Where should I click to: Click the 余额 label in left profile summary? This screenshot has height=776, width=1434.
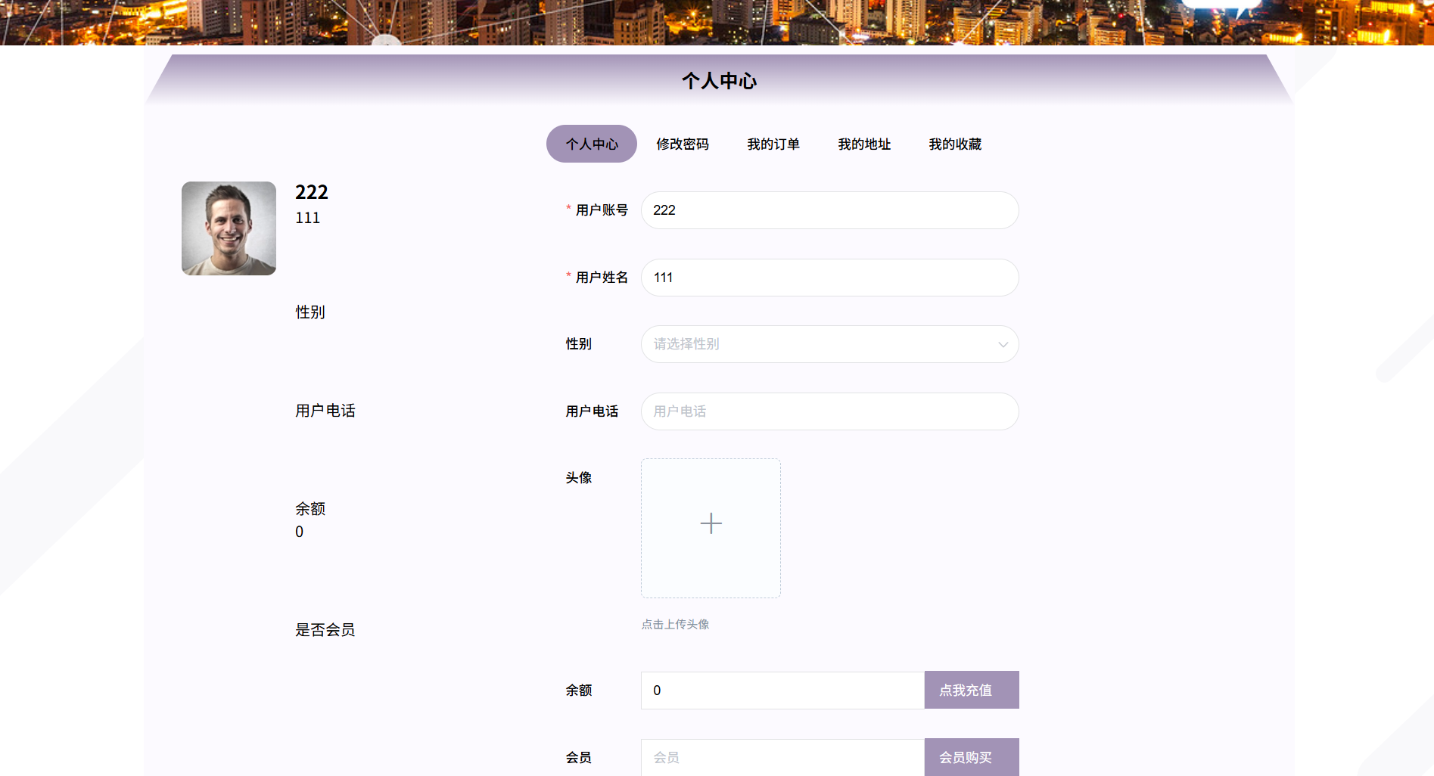click(310, 509)
